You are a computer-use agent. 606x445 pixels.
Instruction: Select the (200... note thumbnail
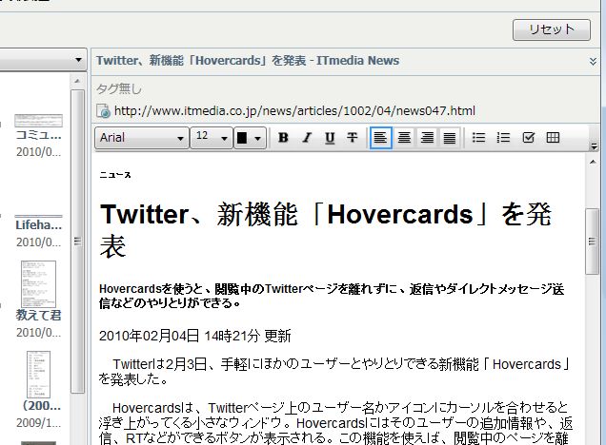coord(38,374)
